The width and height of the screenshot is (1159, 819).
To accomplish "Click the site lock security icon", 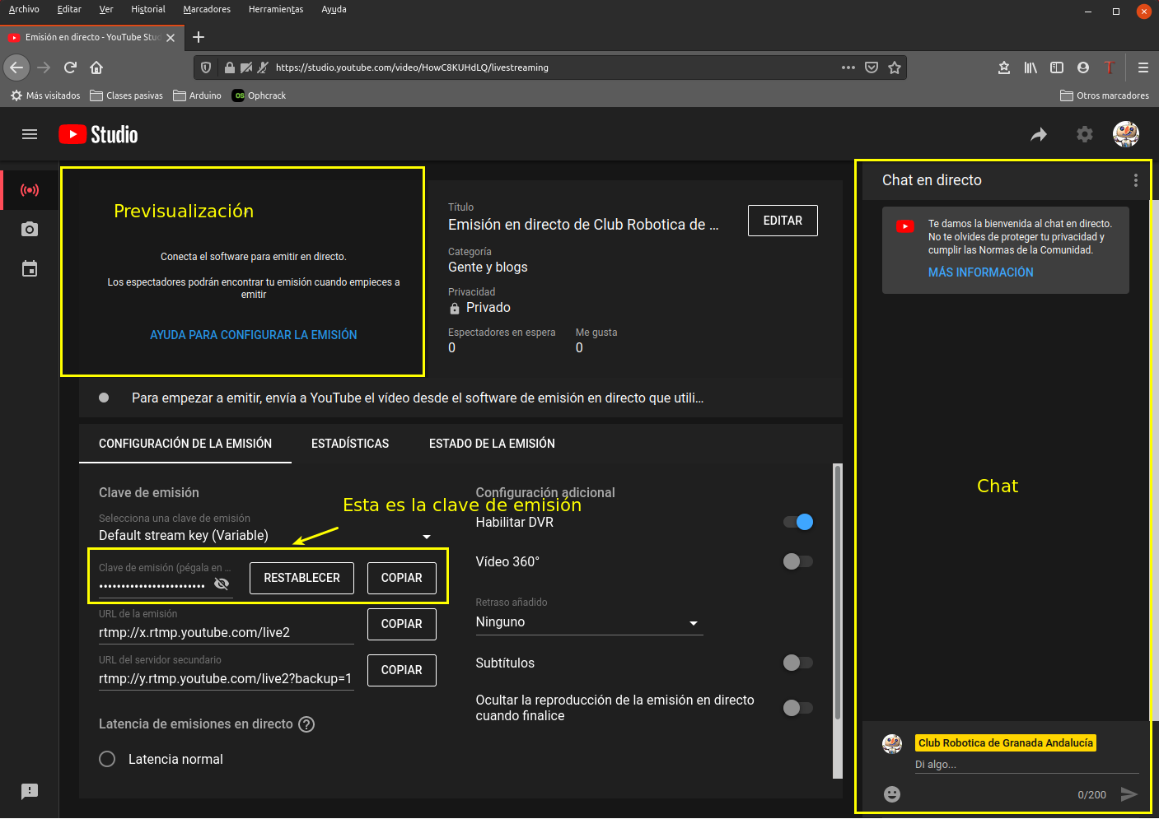I will 230,67.
